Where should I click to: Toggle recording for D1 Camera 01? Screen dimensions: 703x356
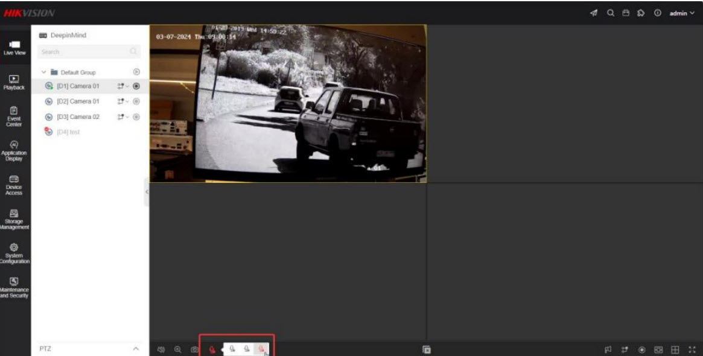136,86
